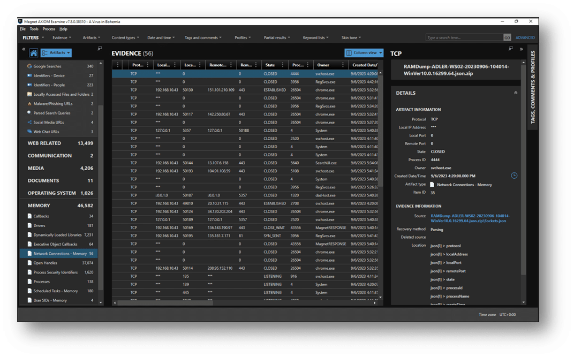Select Open Handles under Memory
The height and width of the screenshot is (357, 574).
coord(45,263)
